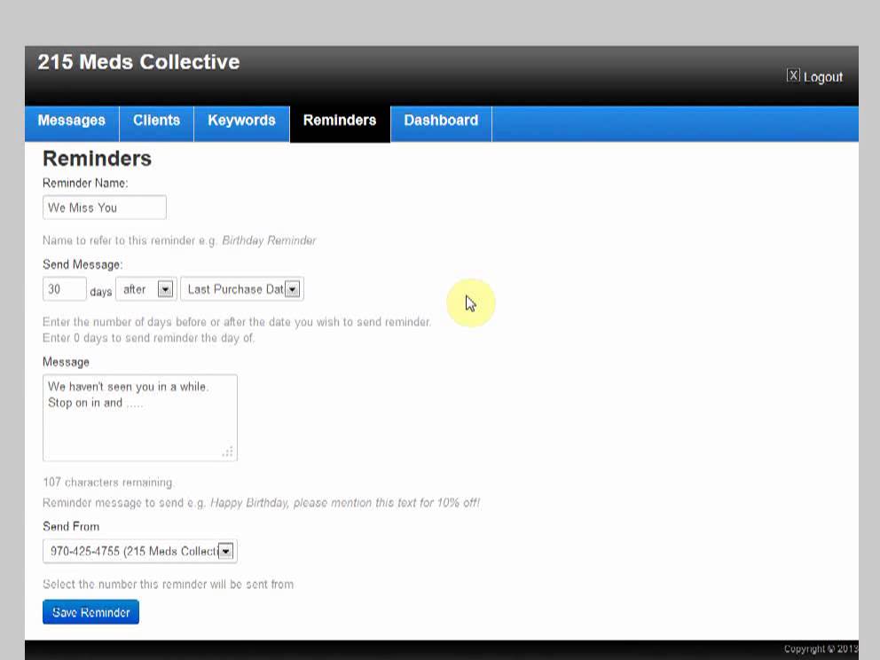Click inside the Message text area

[139, 417]
